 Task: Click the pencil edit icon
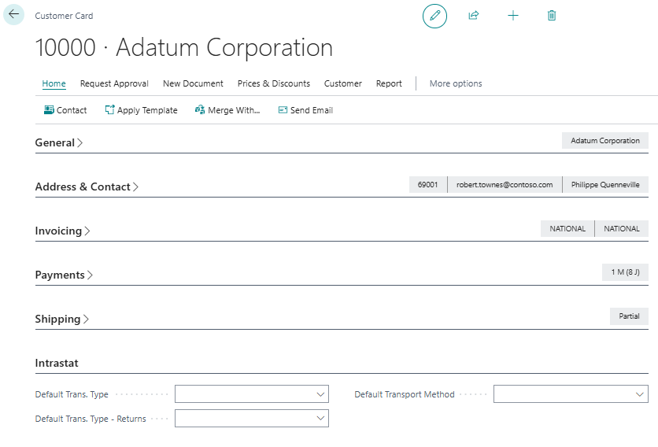pyautogui.click(x=434, y=16)
